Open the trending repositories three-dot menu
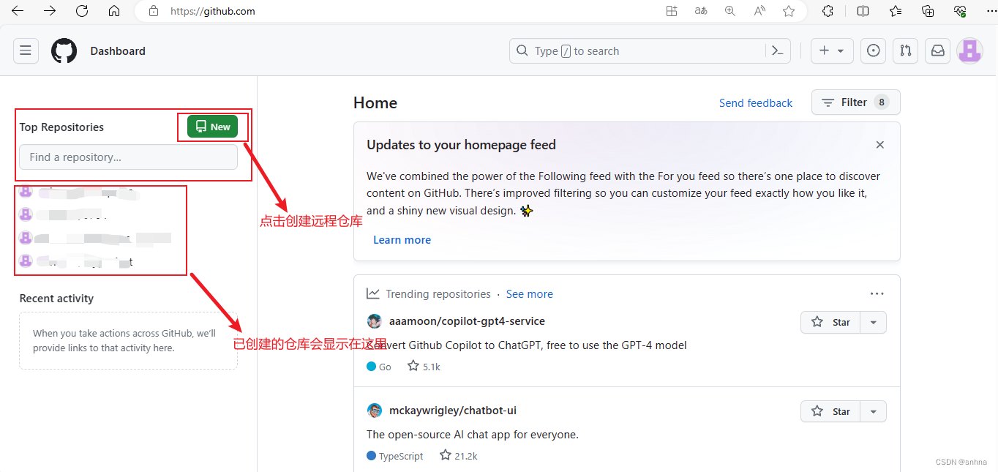This screenshot has width=998, height=472. click(877, 293)
